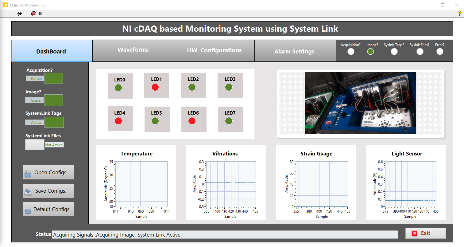Click the red Abort Execution button
This screenshot has width=464, height=247.
point(33,14)
